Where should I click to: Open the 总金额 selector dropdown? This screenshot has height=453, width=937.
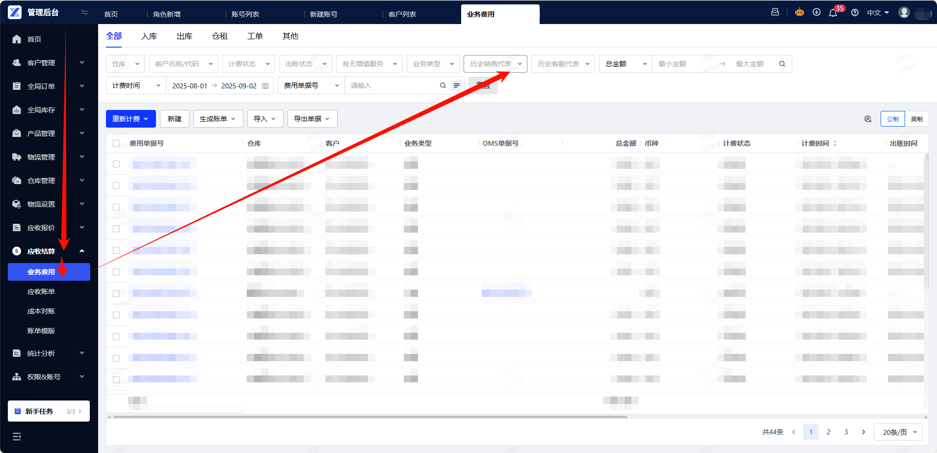[x=626, y=64]
